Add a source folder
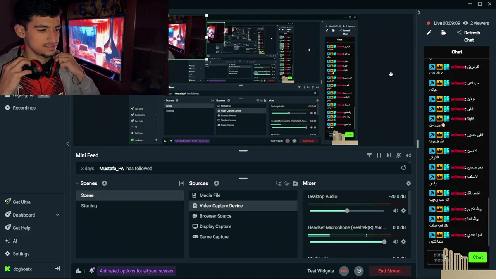Viewport: 496px width, 279px height. coord(295,183)
